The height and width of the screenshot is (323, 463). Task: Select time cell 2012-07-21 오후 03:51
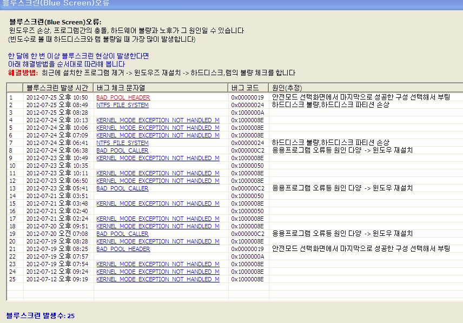click(x=57, y=196)
